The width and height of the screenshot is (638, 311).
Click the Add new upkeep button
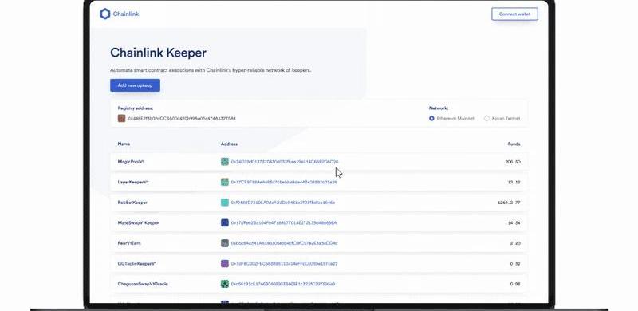coord(135,85)
